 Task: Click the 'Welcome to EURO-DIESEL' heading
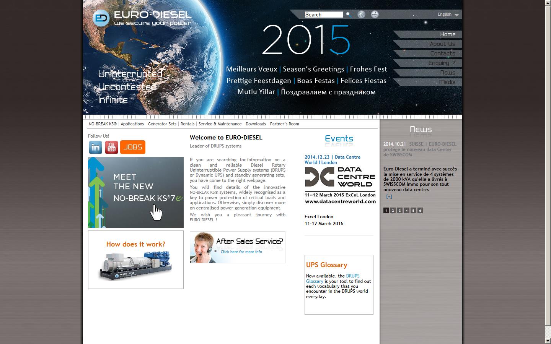click(x=226, y=138)
